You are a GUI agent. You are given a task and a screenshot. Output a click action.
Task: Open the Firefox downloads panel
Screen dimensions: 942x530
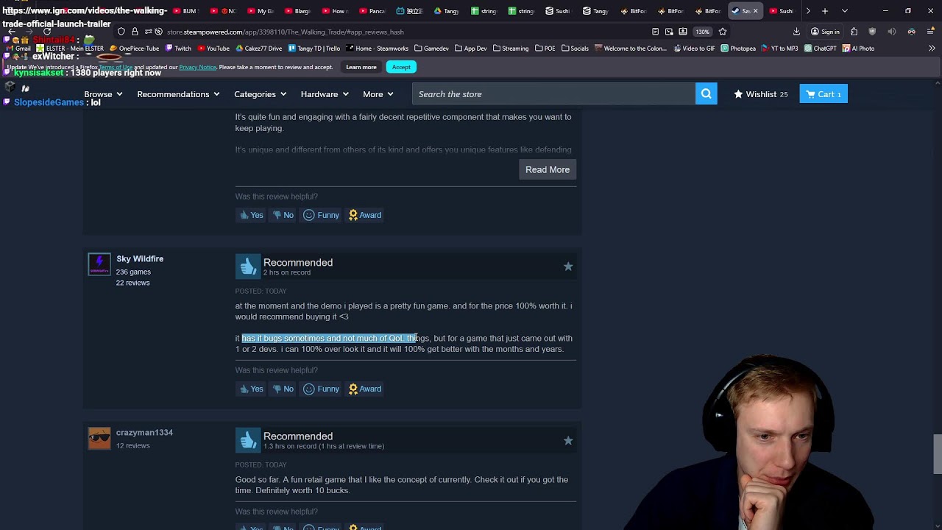click(796, 32)
